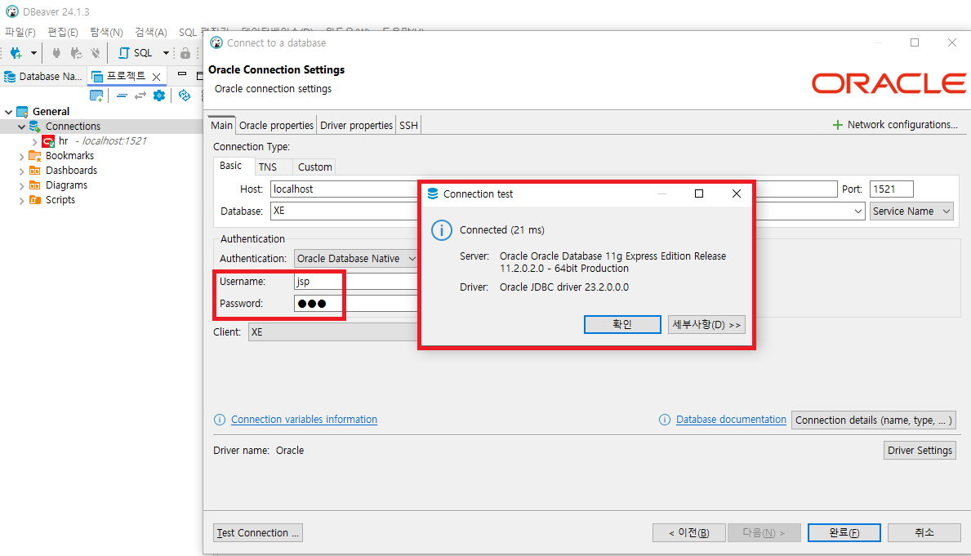This screenshot has height=556, width=971.
Task: Toggle link with editor arrows icon
Action: [140, 96]
